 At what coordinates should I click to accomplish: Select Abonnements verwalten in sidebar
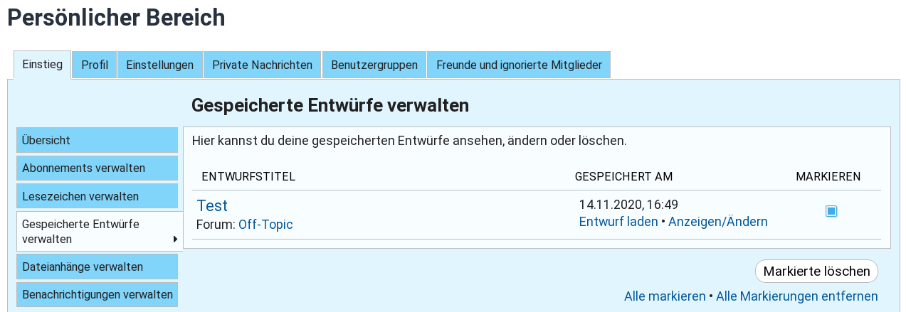pyautogui.click(x=97, y=168)
